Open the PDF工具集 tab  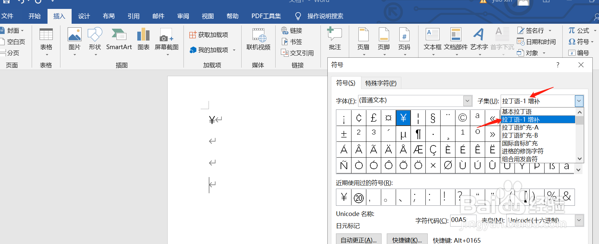(x=266, y=16)
